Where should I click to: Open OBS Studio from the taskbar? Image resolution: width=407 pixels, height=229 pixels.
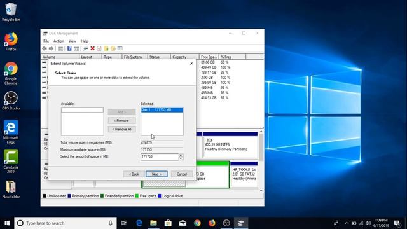pos(226,223)
